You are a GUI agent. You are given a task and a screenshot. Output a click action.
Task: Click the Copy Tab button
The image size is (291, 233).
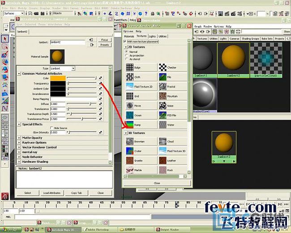tap(76, 193)
